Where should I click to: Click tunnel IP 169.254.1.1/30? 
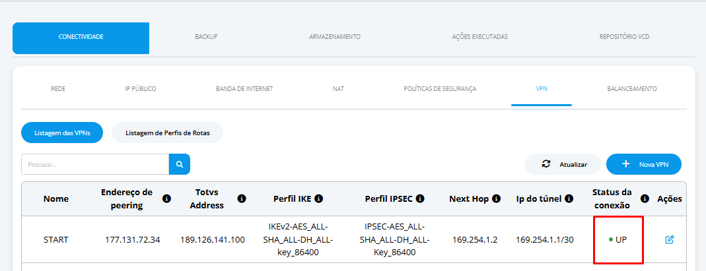point(545,239)
